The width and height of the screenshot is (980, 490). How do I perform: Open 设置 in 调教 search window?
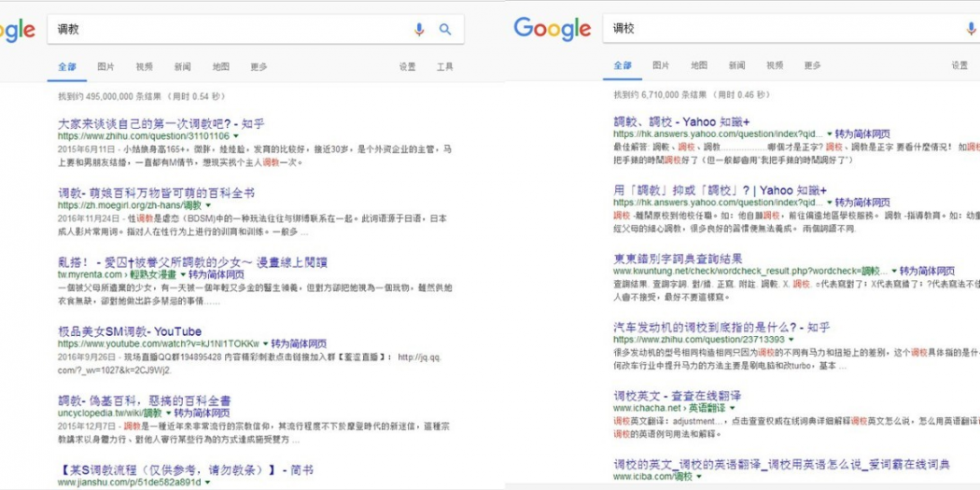[408, 67]
